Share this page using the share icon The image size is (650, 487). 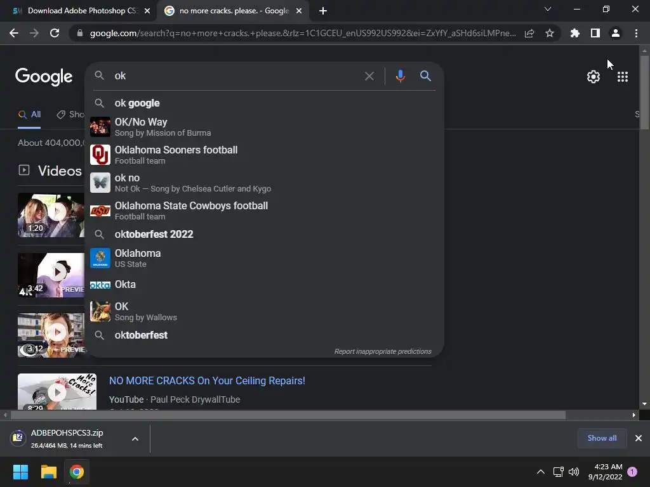click(529, 33)
